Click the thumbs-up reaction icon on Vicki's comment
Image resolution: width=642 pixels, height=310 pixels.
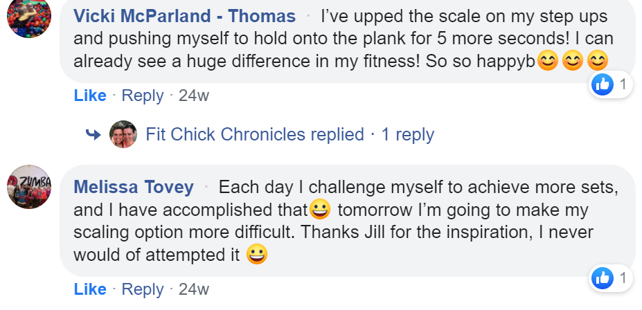pos(603,85)
